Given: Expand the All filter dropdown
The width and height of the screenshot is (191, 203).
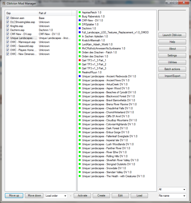Looking at the screenshot, I should tap(172, 189).
